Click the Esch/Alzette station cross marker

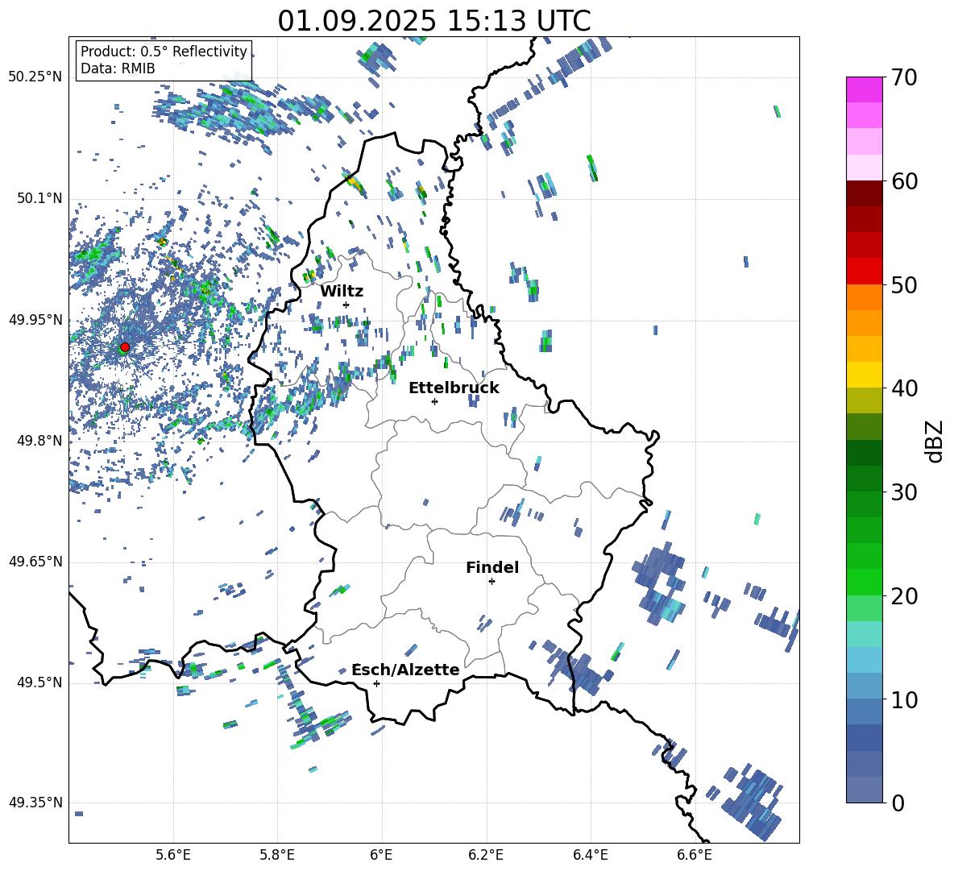pos(376,683)
